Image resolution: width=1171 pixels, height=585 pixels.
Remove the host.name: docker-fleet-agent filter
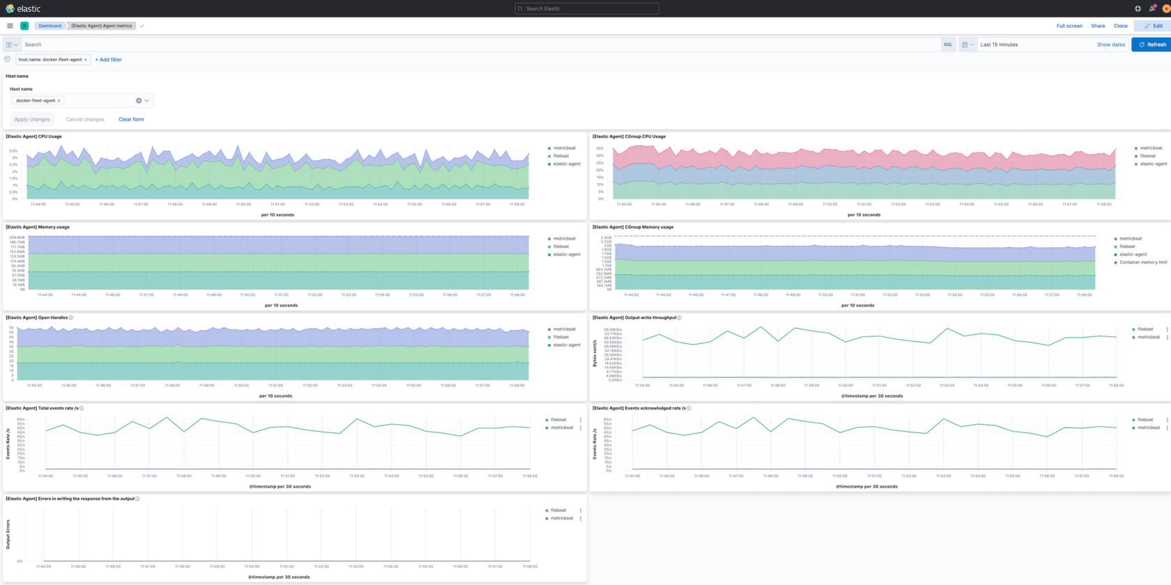86,60
